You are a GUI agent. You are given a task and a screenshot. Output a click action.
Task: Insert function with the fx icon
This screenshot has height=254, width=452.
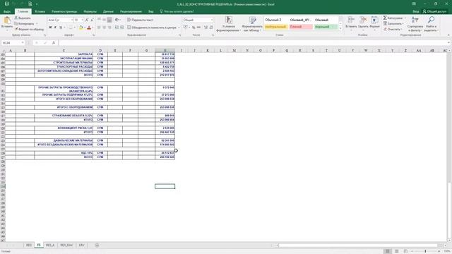coord(54,42)
